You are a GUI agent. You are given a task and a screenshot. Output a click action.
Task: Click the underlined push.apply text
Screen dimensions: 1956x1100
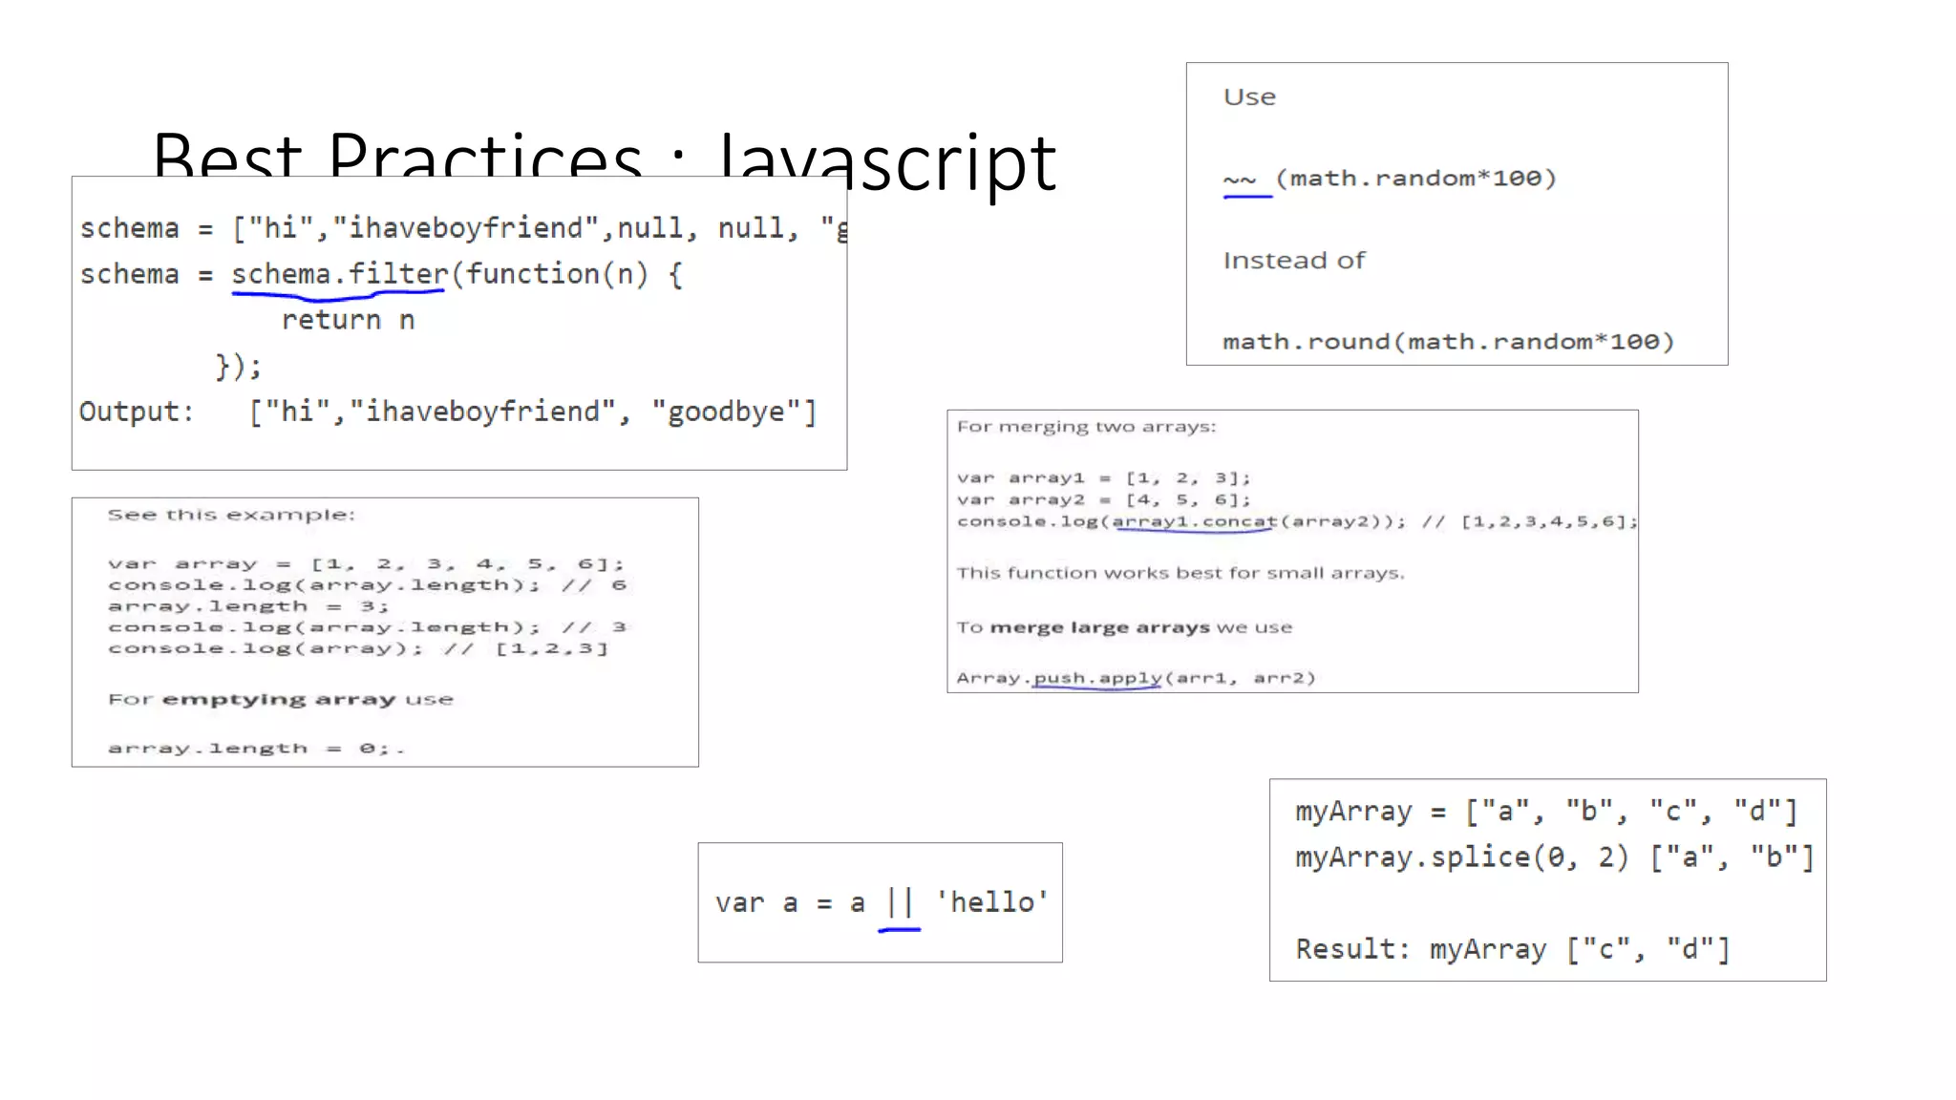click(x=1097, y=678)
